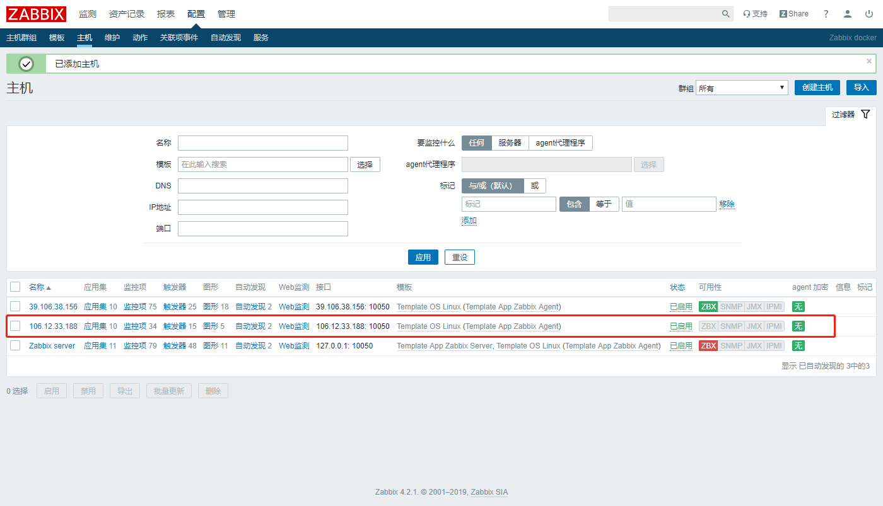This screenshot has width=883, height=506.
Task: Open the Support (支持) link
Action: pyautogui.click(x=755, y=14)
